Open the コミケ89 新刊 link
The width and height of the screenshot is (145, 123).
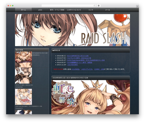coord(72,65)
